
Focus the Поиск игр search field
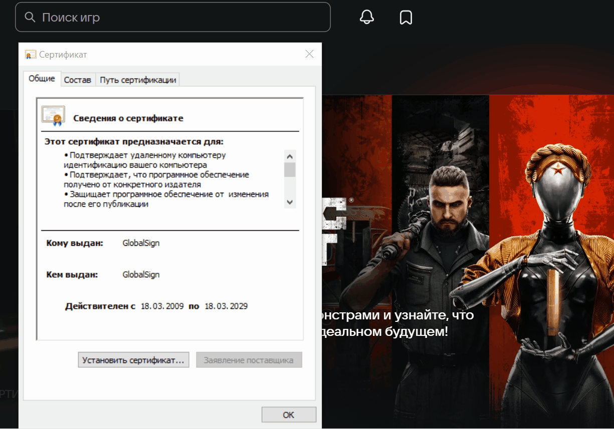(173, 17)
